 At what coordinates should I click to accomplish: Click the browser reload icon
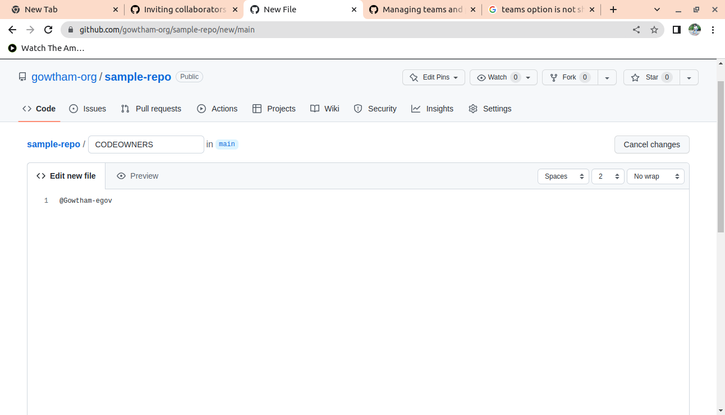(48, 30)
